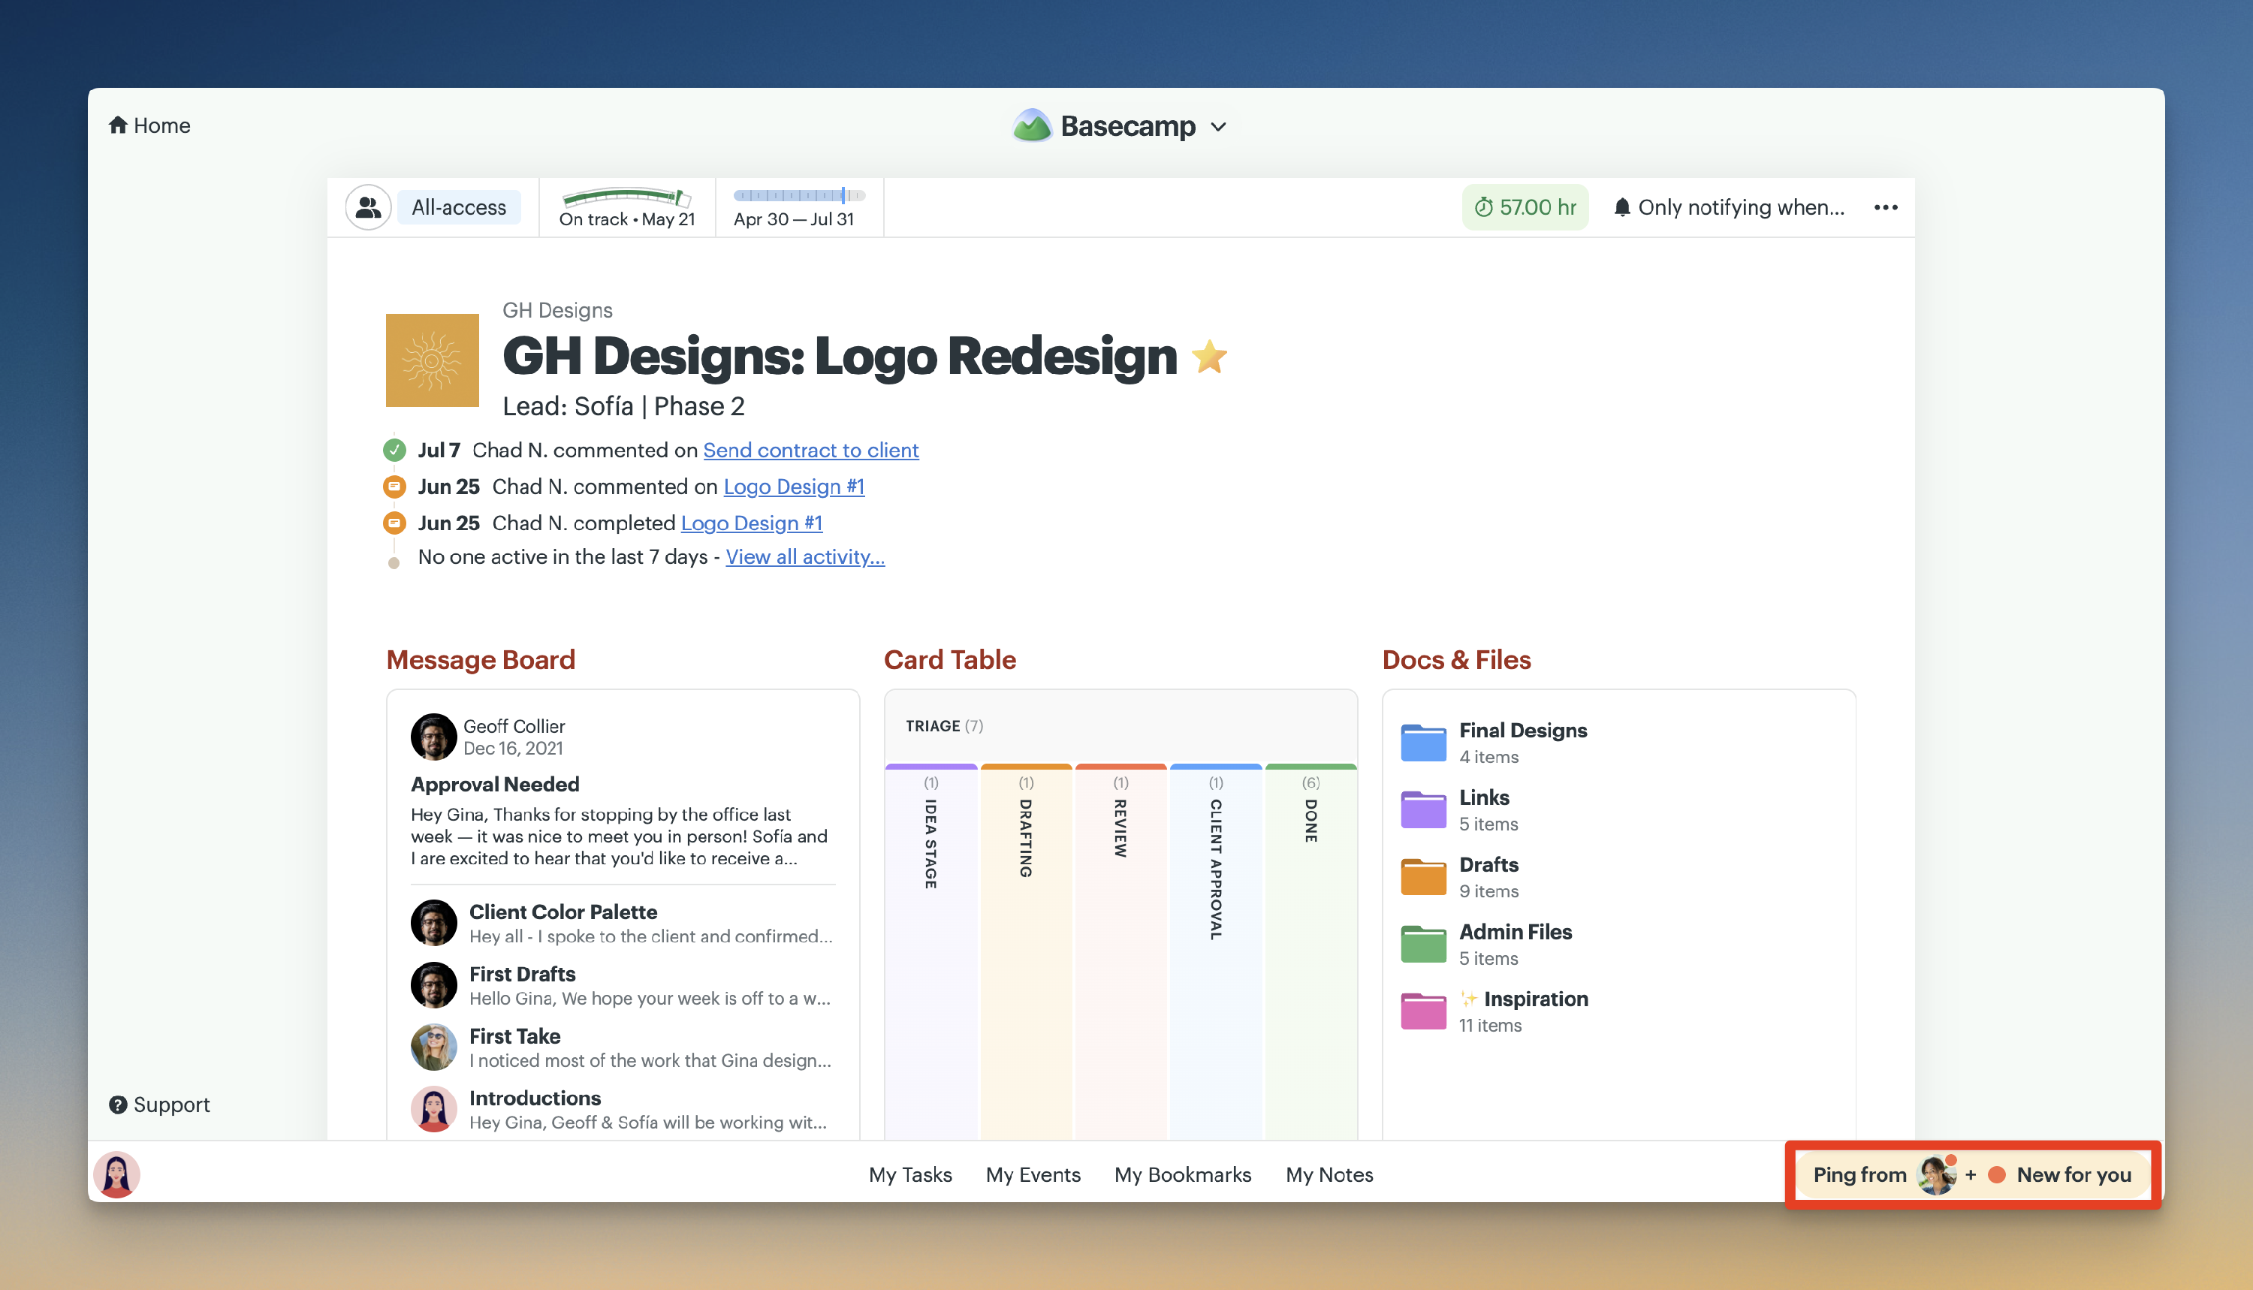The image size is (2253, 1290).
Task: Open the Card Table heading
Action: (x=950, y=659)
